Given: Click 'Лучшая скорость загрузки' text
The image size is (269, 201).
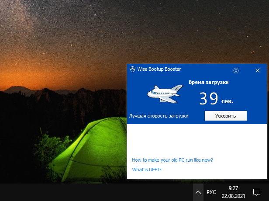Looking at the screenshot, I should [159, 116].
